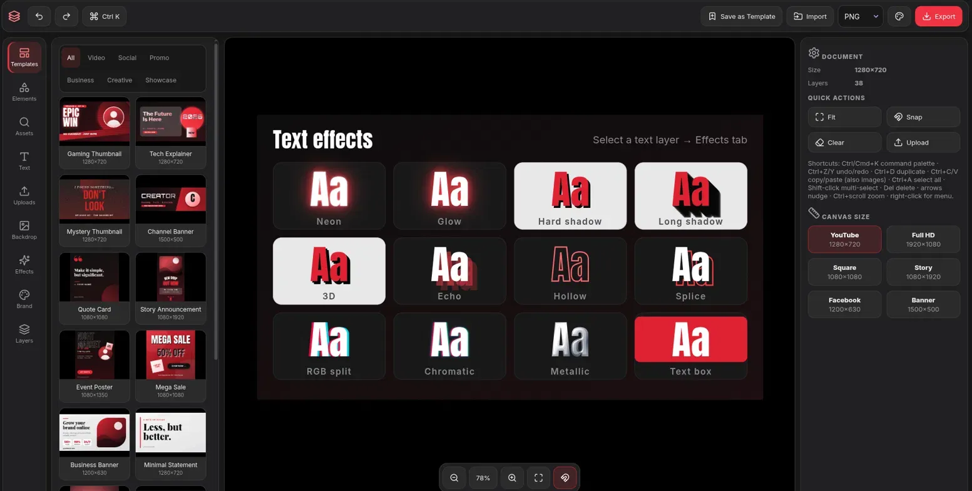Open the Uploads sidebar panel
This screenshot has height=491, width=972.
coord(24,195)
